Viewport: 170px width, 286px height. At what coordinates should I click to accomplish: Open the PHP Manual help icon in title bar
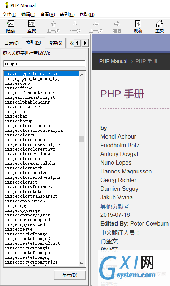click(5, 5)
